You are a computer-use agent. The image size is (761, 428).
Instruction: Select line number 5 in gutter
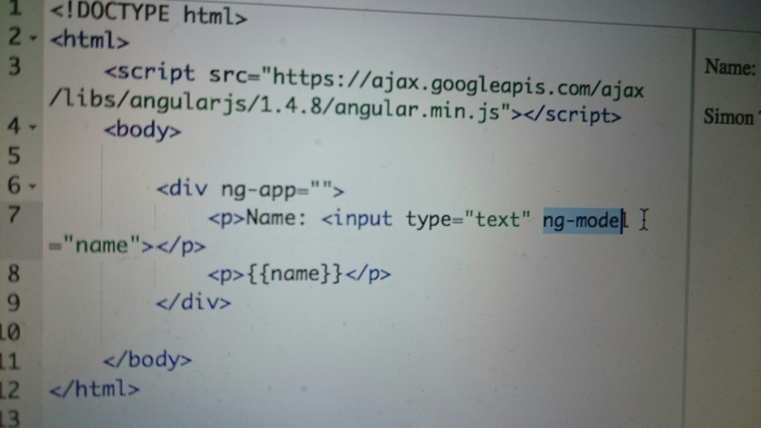coord(14,156)
